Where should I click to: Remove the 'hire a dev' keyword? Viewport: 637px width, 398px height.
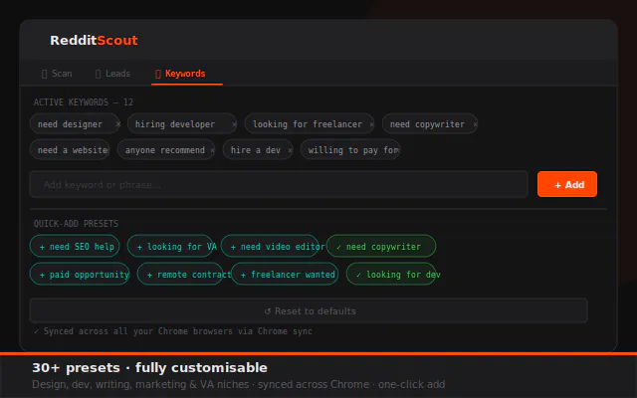[290, 150]
